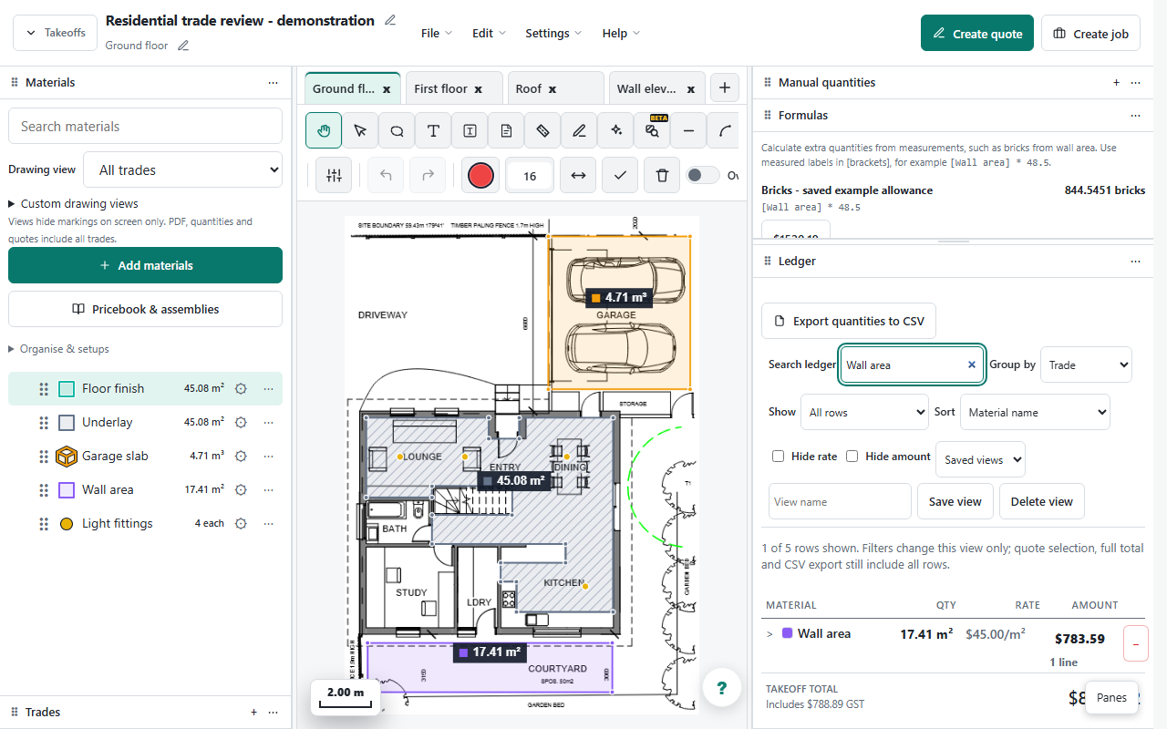Pick the text T tool
Viewport: 1167px width, 729px height.
coord(433,130)
